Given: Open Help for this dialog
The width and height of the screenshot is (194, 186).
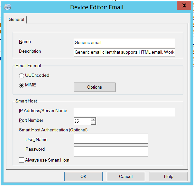Looking at the screenshot, I should [x=169, y=176].
